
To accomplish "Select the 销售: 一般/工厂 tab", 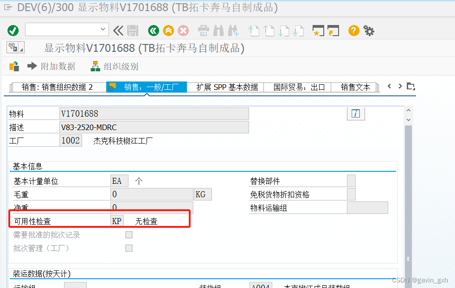I will coord(147,87).
